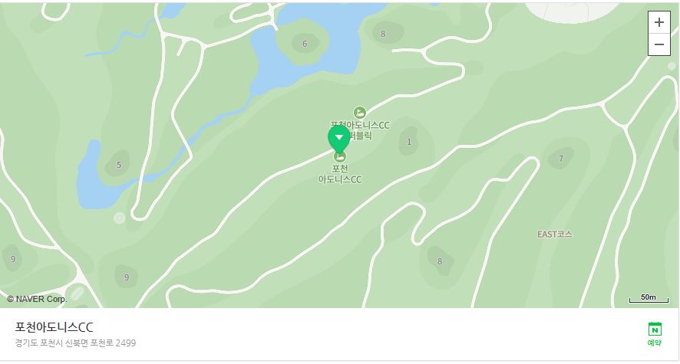Click hole 6 marker on the pond island
Viewport: 680px width, 364px height.
coord(305,43)
